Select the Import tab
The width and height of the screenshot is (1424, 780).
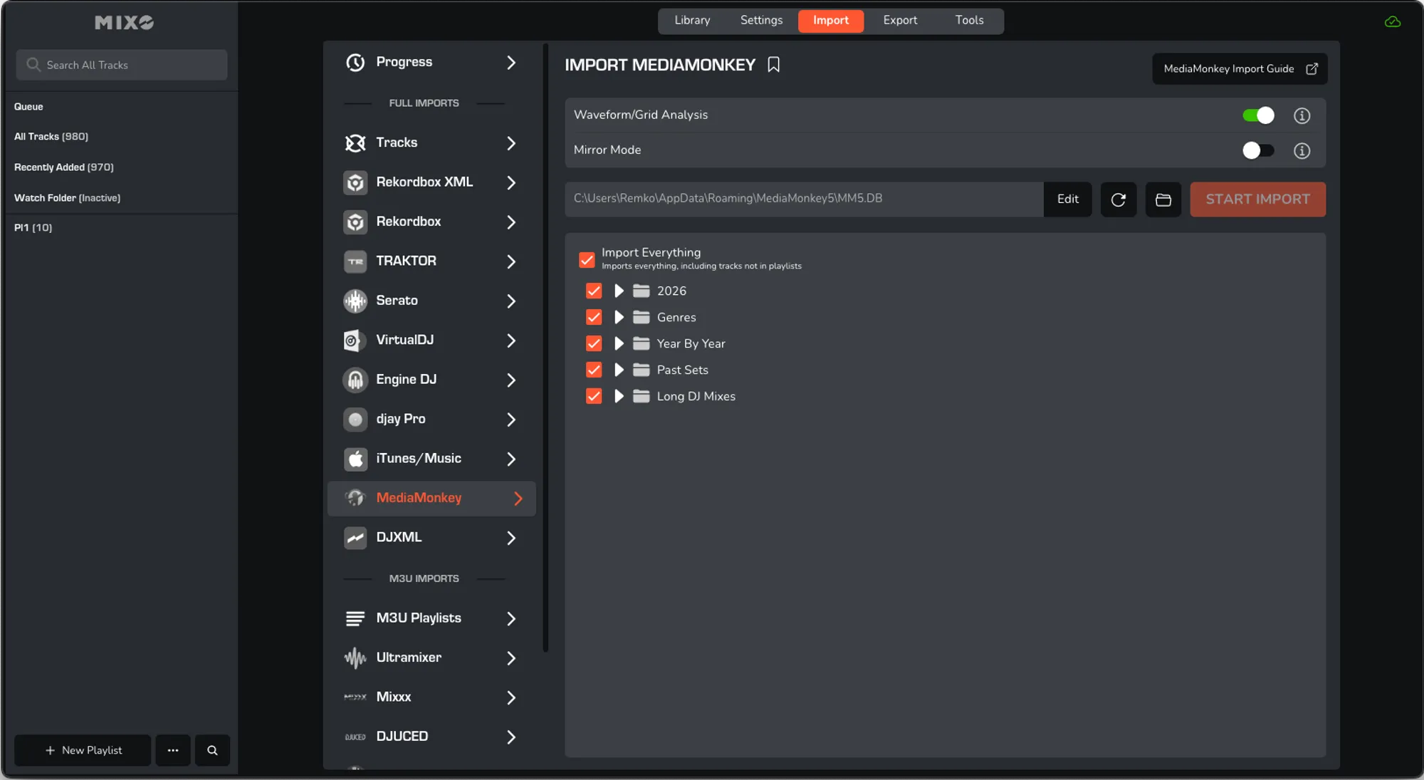[x=831, y=21]
